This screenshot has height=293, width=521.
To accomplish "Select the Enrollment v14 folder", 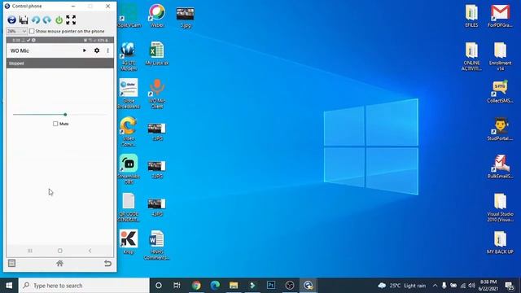I will click(500, 56).
